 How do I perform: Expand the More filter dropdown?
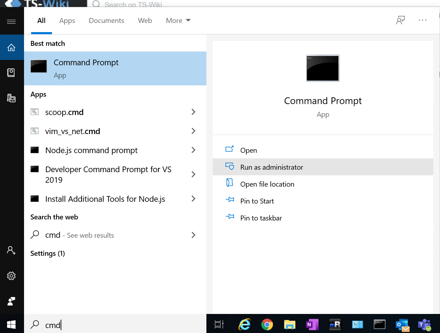[178, 20]
